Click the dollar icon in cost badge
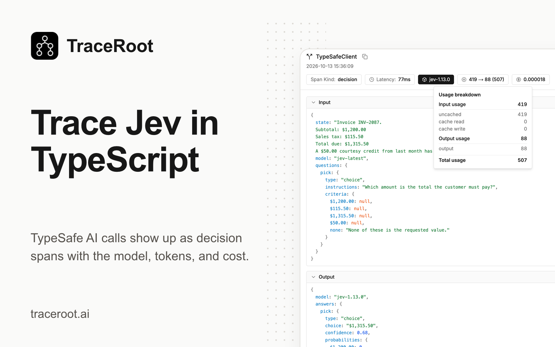555x347 pixels. [519, 79]
